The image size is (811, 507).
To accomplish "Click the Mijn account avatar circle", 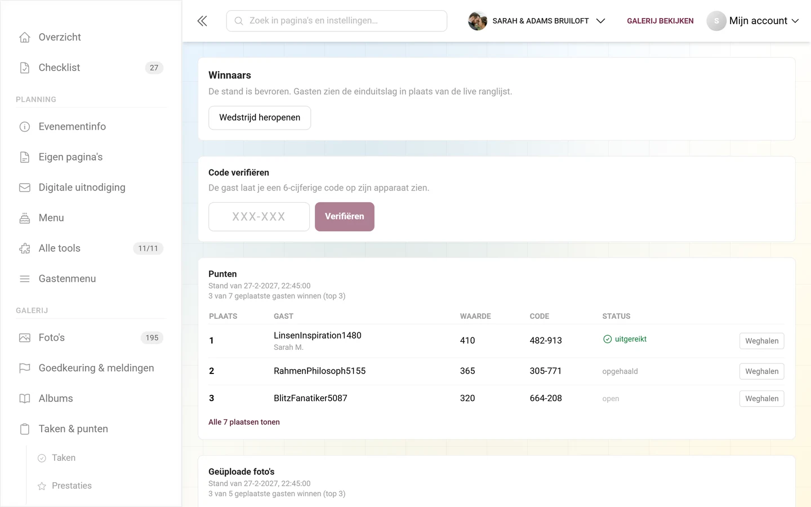I will click(x=716, y=21).
